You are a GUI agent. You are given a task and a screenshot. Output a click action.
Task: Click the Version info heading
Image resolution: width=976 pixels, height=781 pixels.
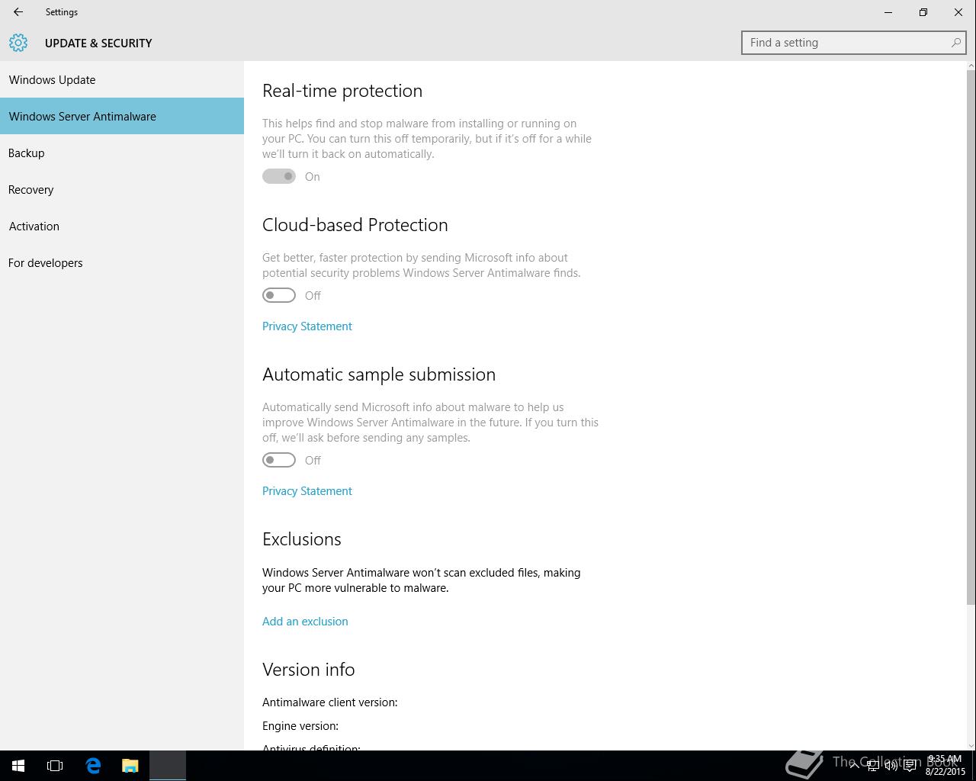(309, 670)
